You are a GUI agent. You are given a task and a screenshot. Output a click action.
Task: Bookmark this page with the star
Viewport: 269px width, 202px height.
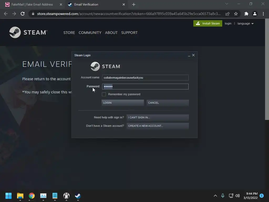236,14
